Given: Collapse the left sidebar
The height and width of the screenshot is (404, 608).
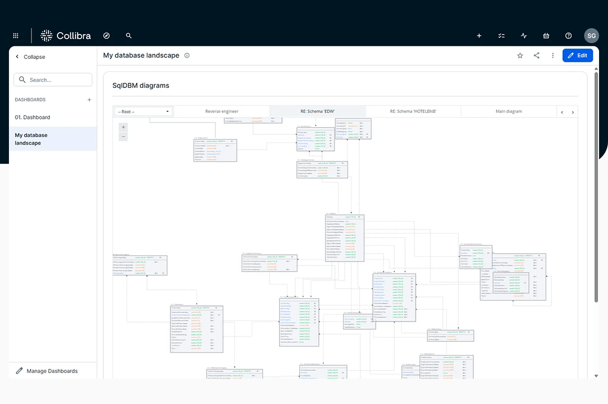Looking at the screenshot, I should coord(30,57).
